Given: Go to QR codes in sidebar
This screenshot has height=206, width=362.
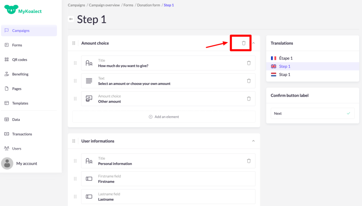Looking at the screenshot, I should (x=19, y=60).
